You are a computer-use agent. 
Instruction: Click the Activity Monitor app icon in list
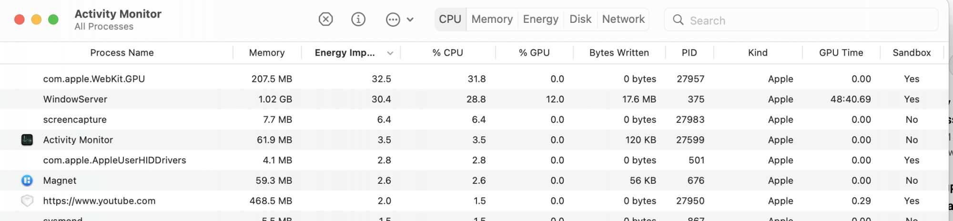pos(27,140)
